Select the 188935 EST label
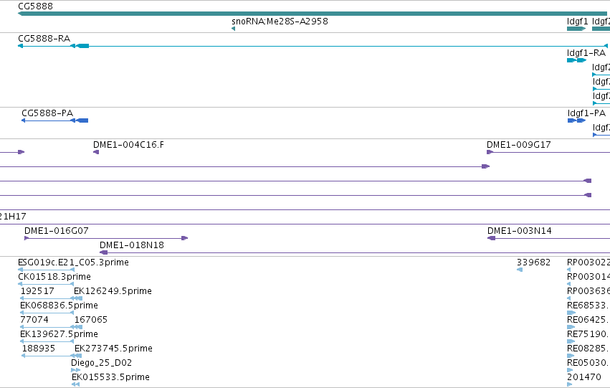 pos(39,349)
